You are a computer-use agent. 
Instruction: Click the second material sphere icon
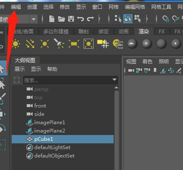[147, 44]
